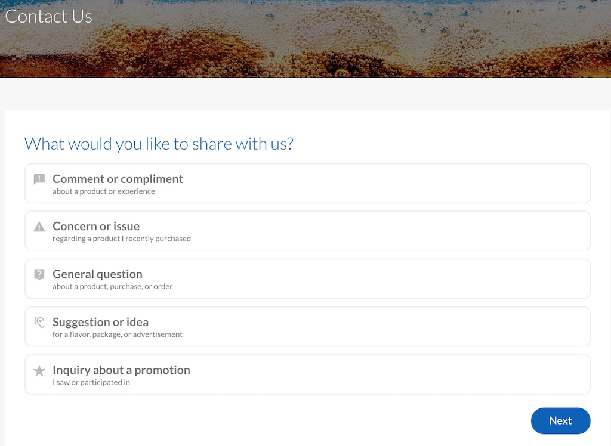Image resolution: width=611 pixels, height=446 pixels.
Task: Click the speech bubble exclamation icon
Action: pyautogui.click(x=39, y=179)
